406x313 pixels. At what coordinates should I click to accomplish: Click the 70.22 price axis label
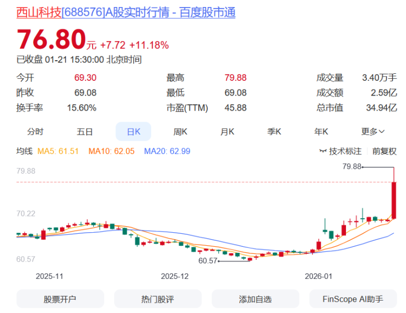tap(25, 213)
